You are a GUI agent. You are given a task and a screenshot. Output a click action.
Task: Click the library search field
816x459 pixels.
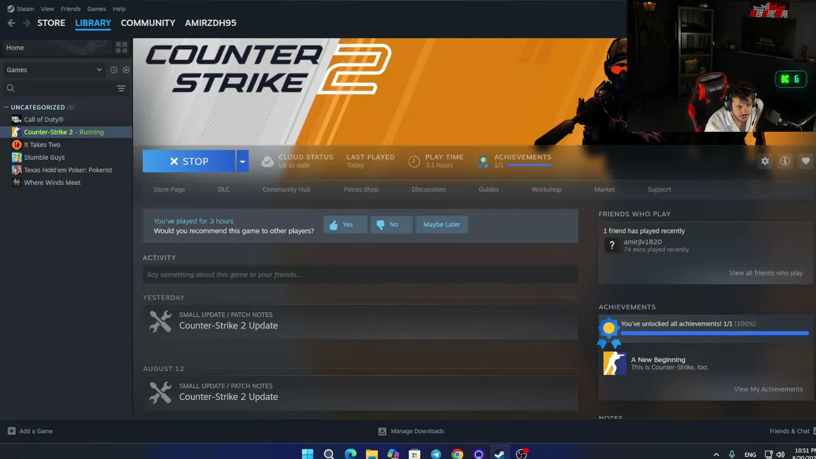click(61, 89)
